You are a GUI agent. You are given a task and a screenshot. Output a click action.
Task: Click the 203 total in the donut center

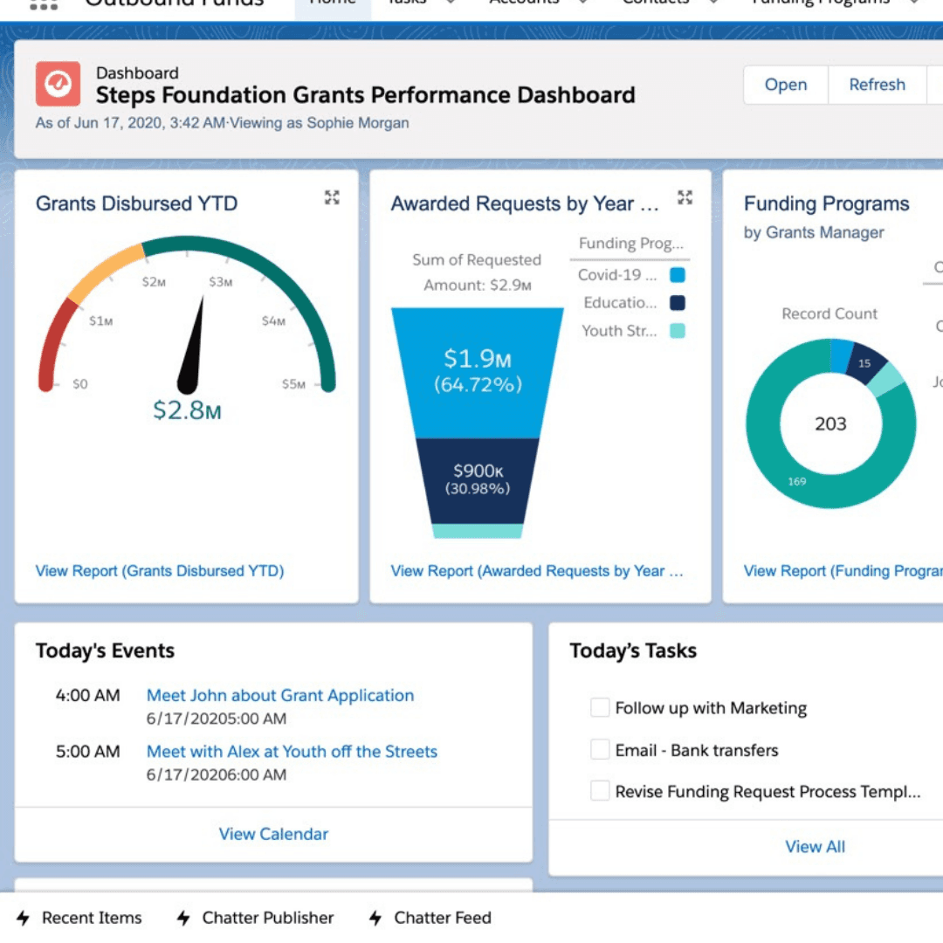point(830,424)
